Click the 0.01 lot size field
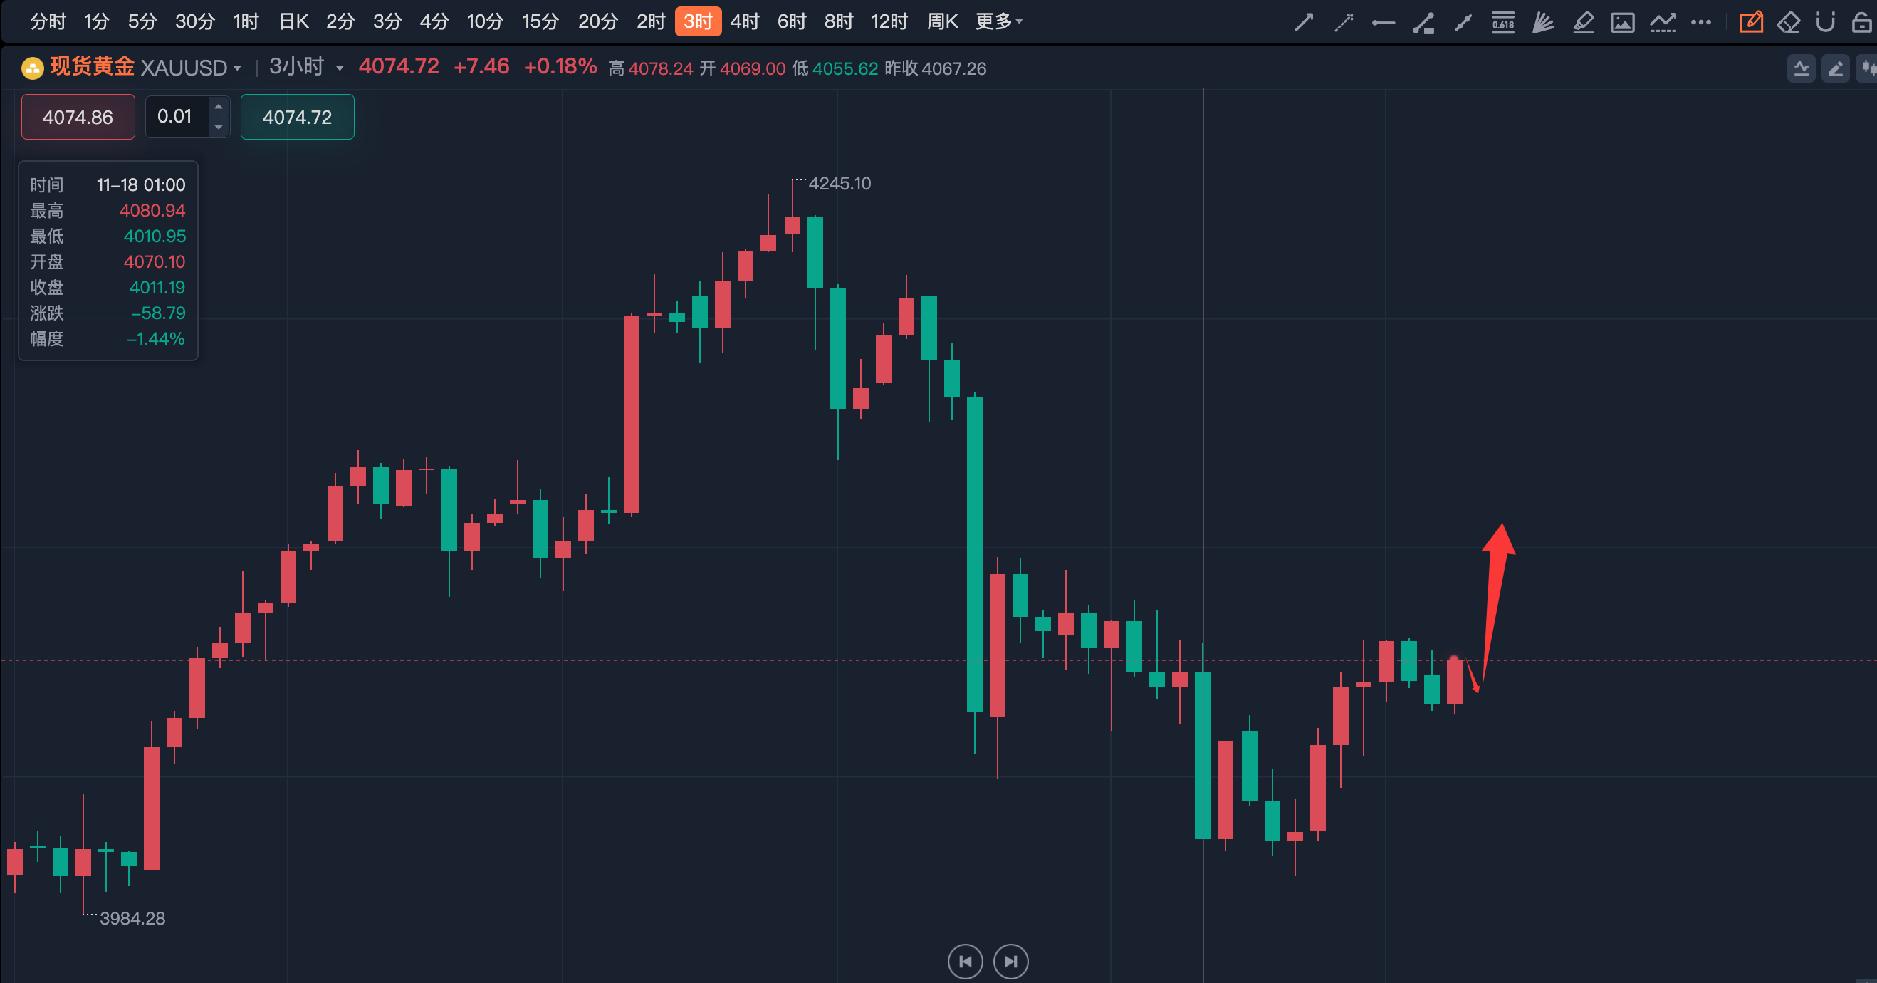 click(x=177, y=117)
